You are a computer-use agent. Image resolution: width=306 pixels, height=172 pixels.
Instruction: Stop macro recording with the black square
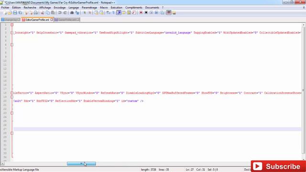tap(146, 13)
